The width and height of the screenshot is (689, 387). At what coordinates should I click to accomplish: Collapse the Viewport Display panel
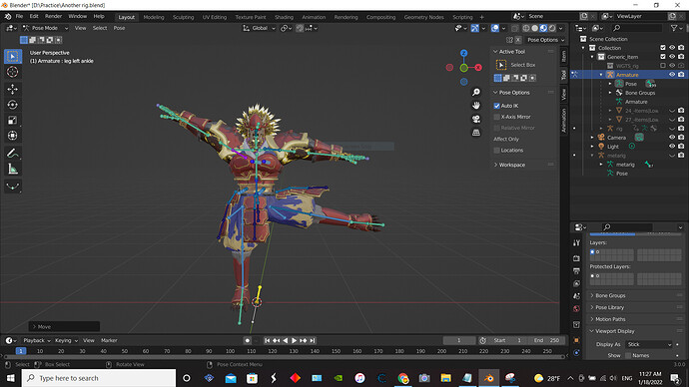(614, 331)
